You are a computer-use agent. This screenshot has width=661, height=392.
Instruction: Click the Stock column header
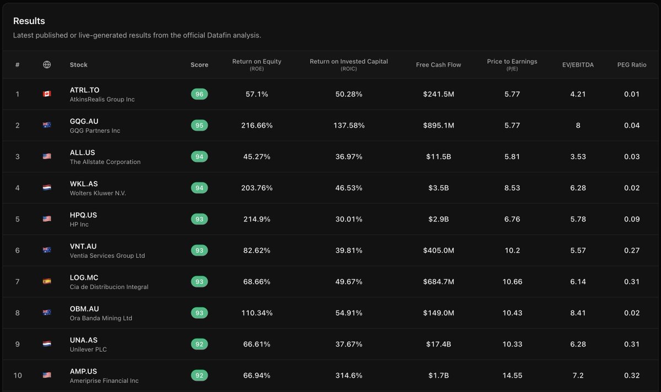[x=79, y=65]
